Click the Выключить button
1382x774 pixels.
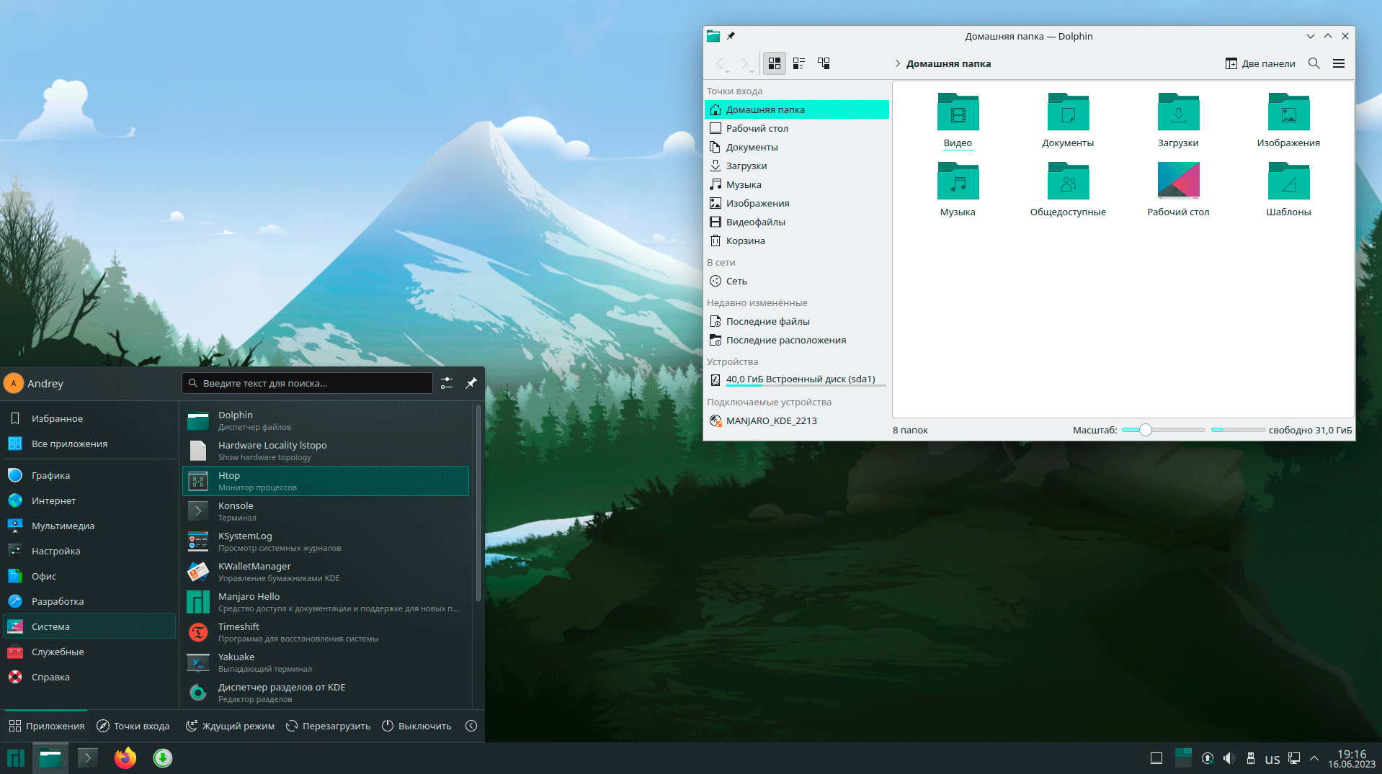(x=416, y=726)
